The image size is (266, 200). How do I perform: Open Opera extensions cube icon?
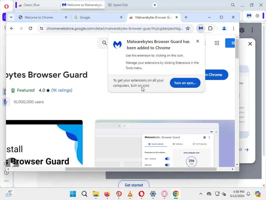(257, 16)
